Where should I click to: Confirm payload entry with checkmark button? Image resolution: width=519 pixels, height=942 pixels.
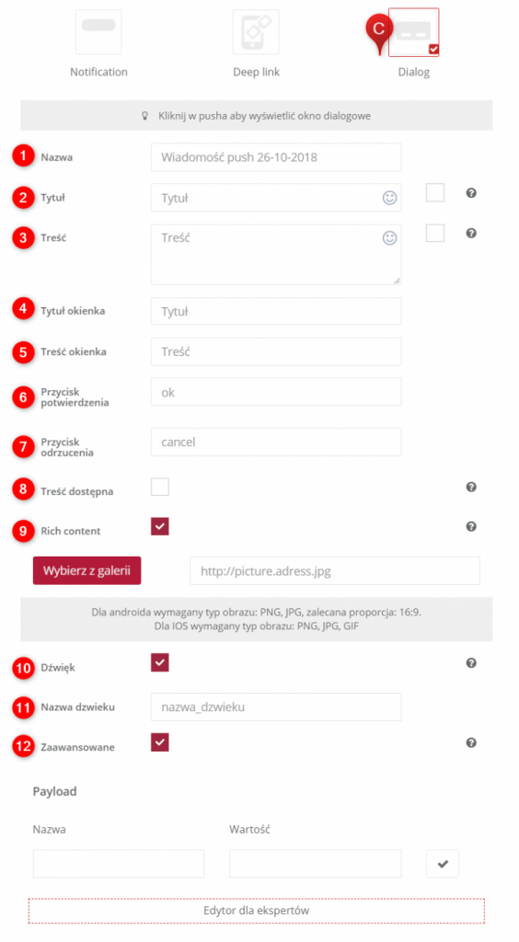[443, 864]
